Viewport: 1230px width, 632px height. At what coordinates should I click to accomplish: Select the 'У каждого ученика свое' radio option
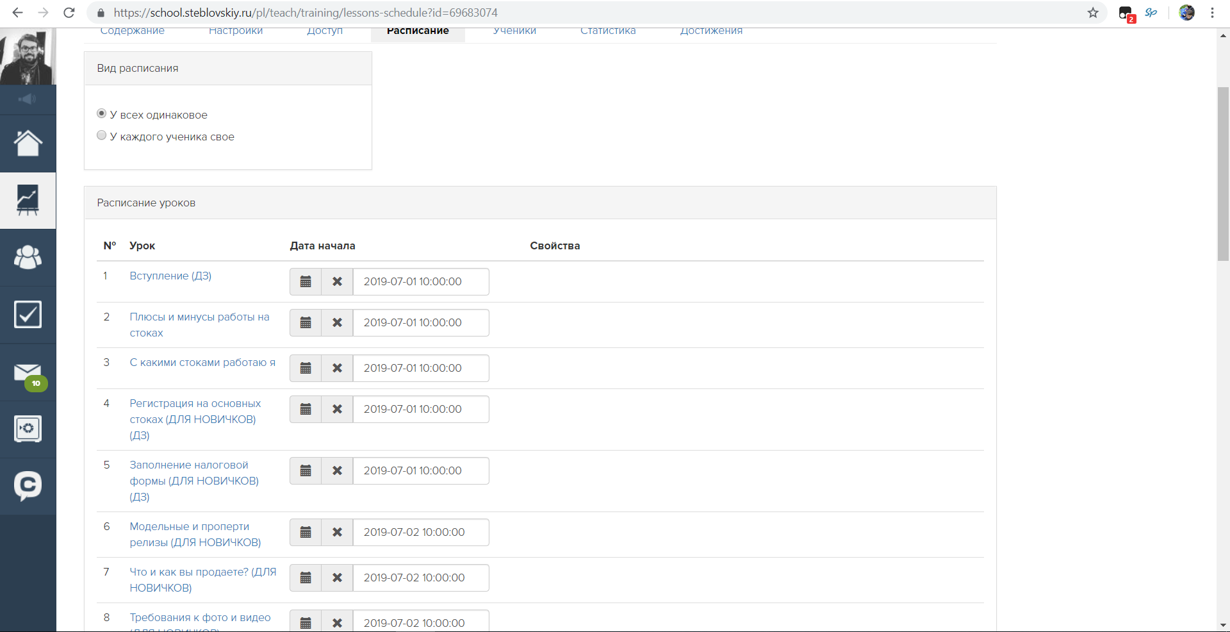pos(101,136)
